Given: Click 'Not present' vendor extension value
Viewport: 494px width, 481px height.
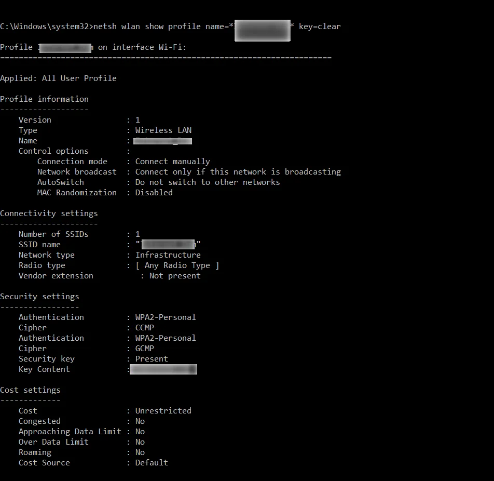Looking at the screenshot, I should (175, 276).
